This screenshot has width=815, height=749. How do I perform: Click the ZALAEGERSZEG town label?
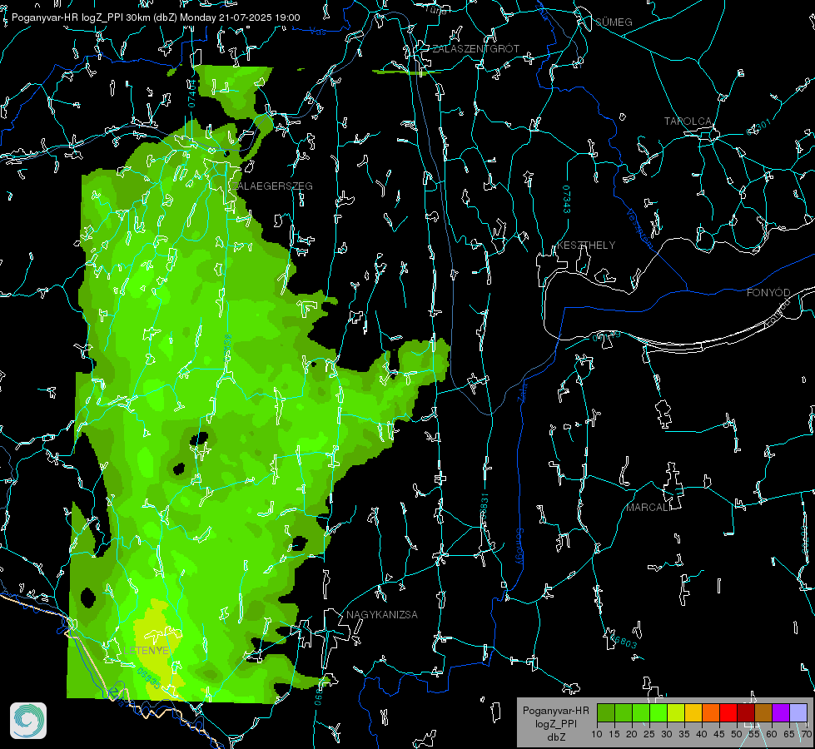click(x=272, y=186)
